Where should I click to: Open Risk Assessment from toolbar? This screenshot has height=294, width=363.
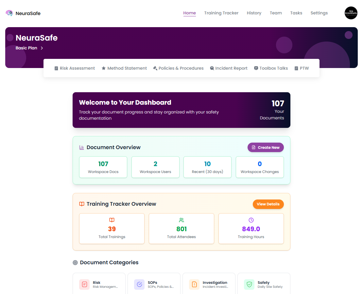coord(75,68)
